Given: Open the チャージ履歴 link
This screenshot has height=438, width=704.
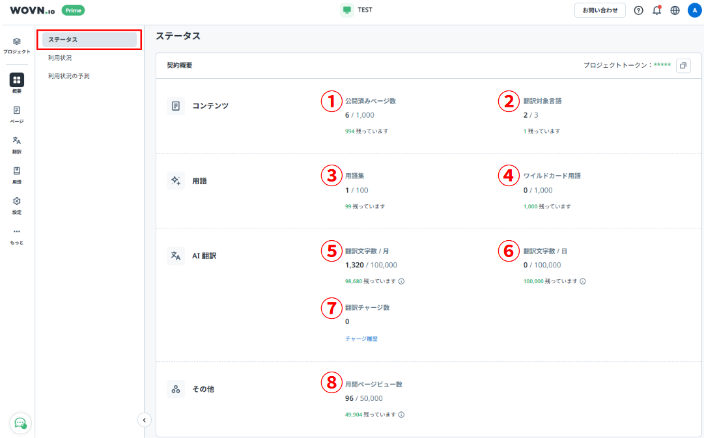Looking at the screenshot, I should (x=361, y=339).
